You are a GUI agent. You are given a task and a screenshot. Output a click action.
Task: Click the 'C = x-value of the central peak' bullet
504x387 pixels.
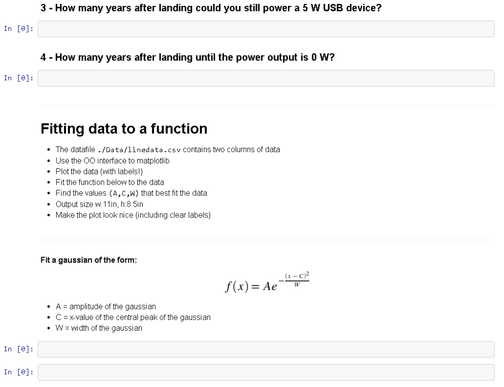pyautogui.click(x=133, y=317)
